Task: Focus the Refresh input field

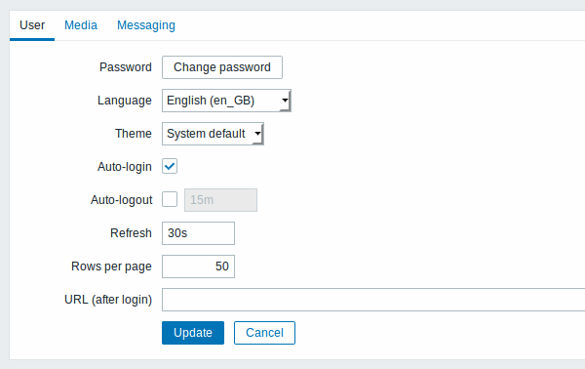Action: [x=198, y=233]
